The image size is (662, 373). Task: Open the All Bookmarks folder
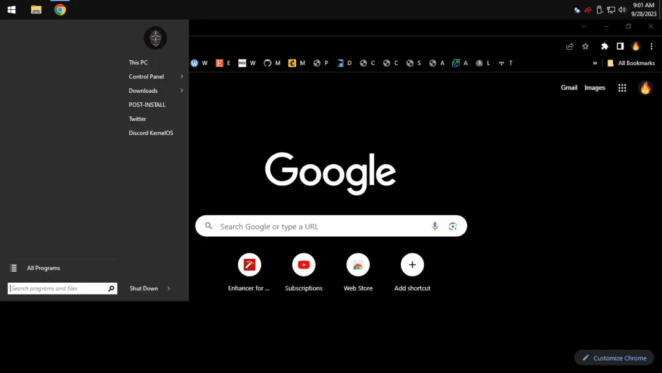631,63
